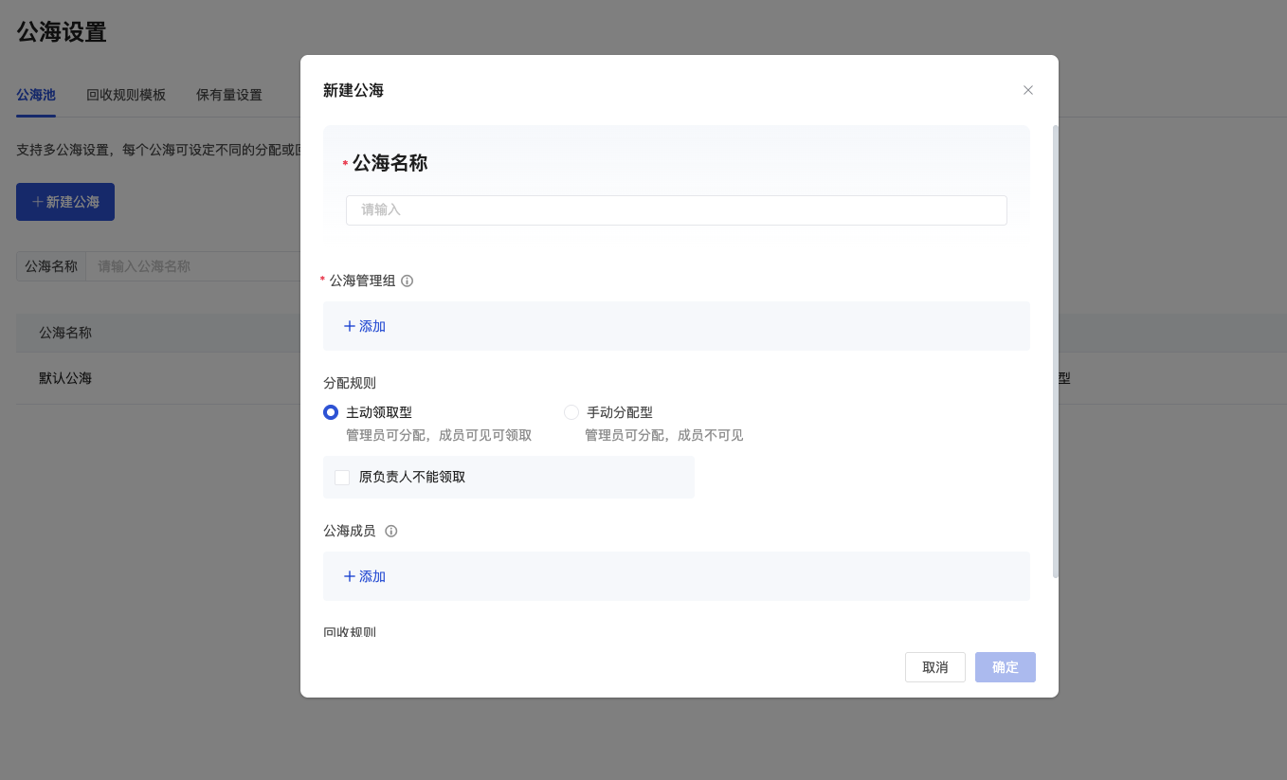The width and height of the screenshot is (1287, 780).
Task: Click the 公海名称 table column header
Action: click(65, 333)
